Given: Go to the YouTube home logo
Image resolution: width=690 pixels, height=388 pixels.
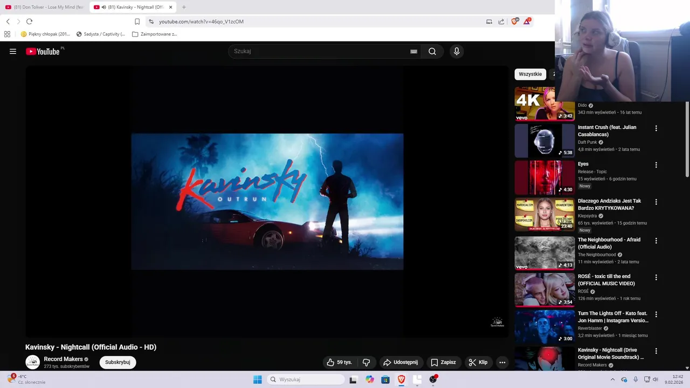Looking at the screenshot, I should (x=43, y=52).
